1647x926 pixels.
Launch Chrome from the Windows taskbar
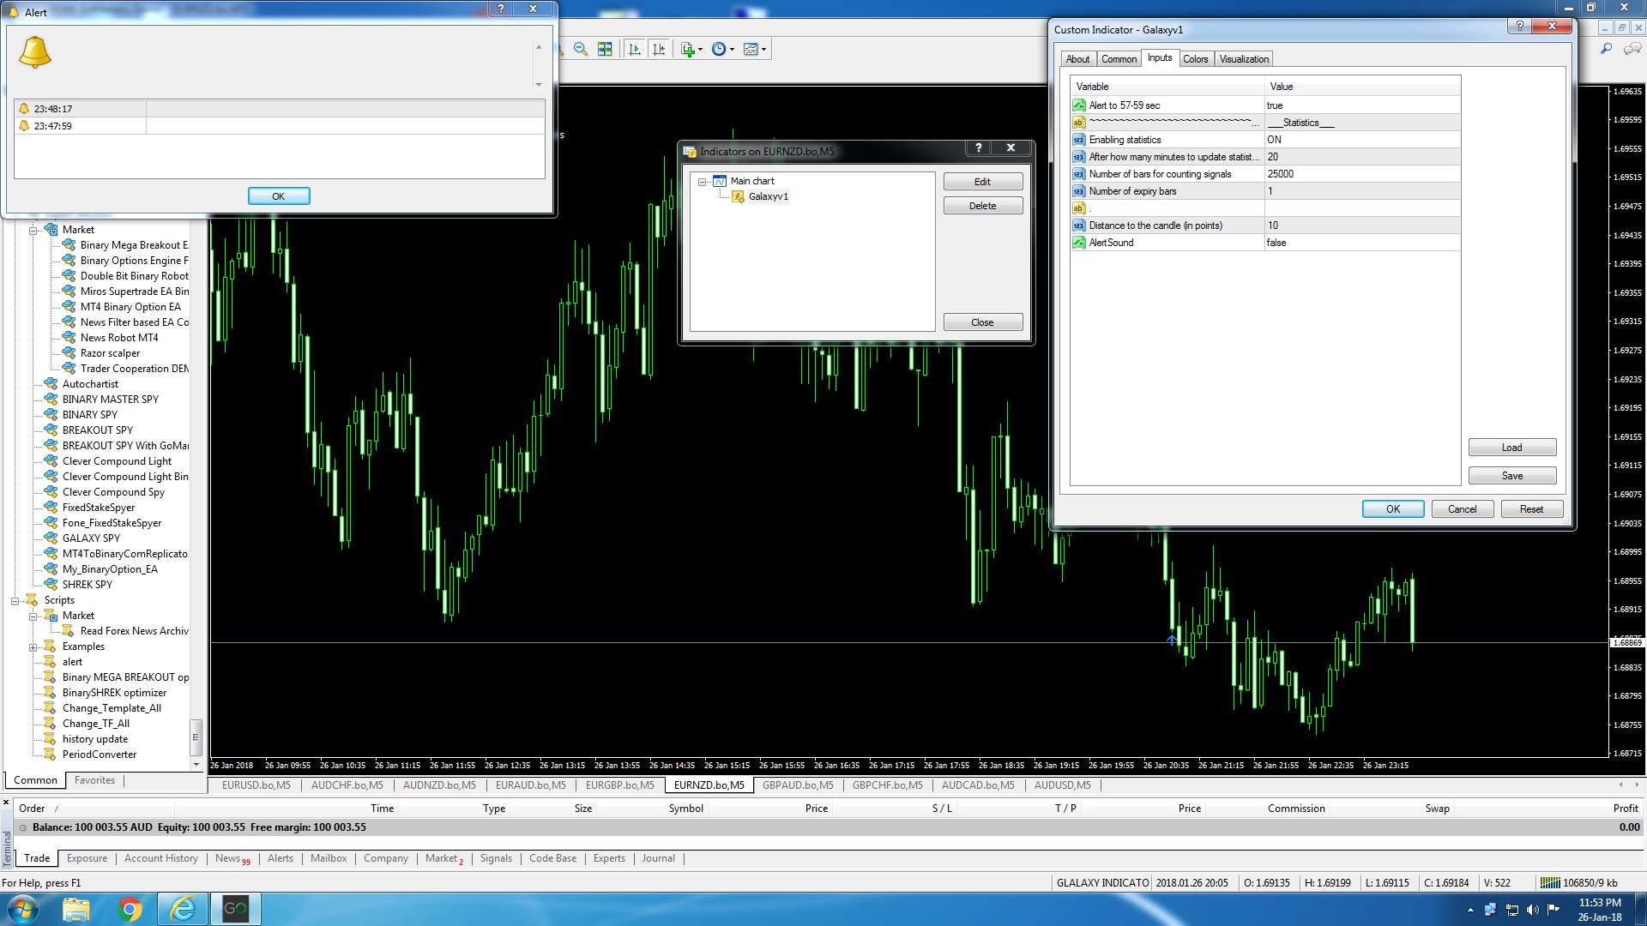130,909
